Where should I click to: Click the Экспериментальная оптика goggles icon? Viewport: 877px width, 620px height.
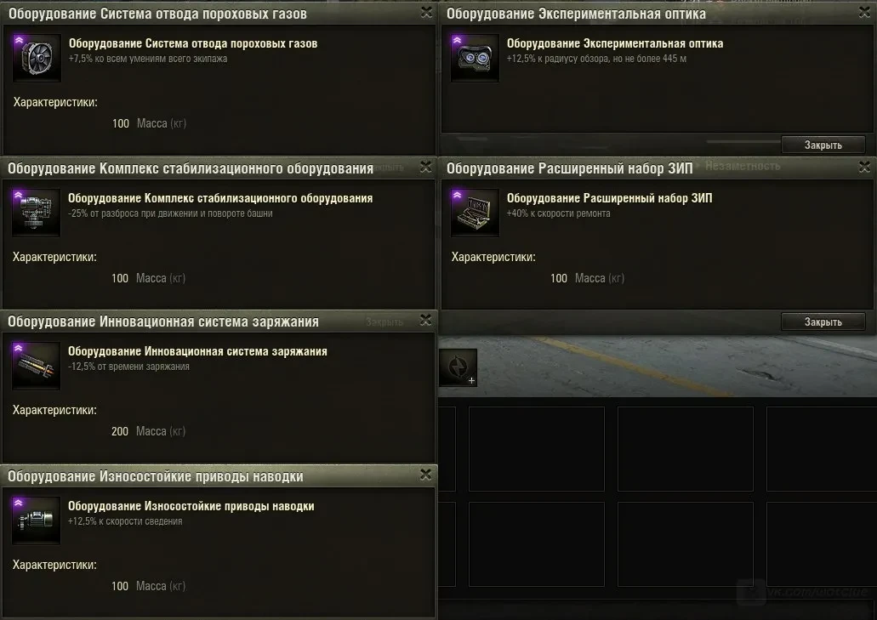(475, 58)
